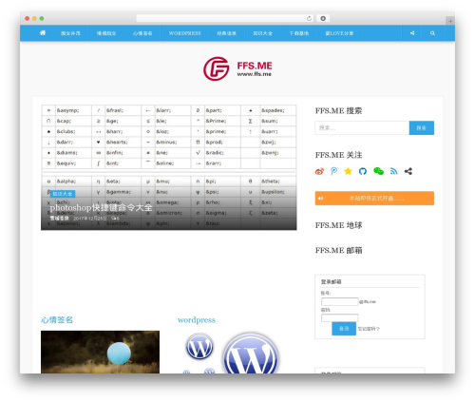Open the RSS feed icon
This screenshot has width=475, height=402.
coord(393,171)
